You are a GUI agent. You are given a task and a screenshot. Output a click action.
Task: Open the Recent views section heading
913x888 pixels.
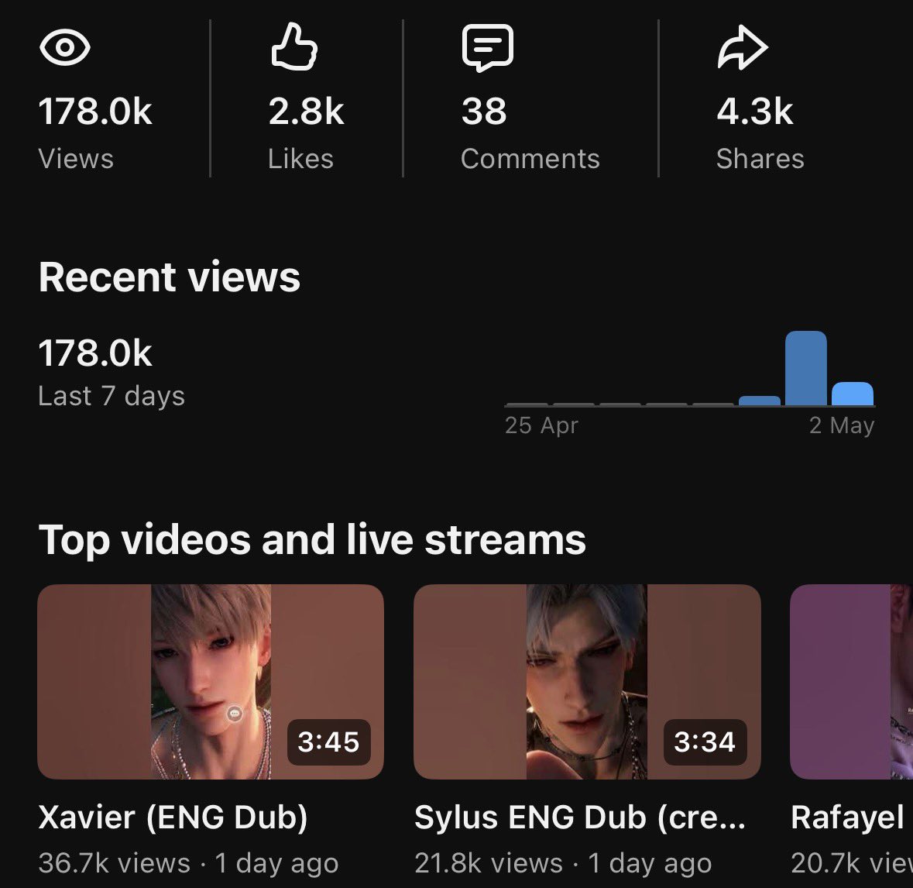(x=170, y=276)
